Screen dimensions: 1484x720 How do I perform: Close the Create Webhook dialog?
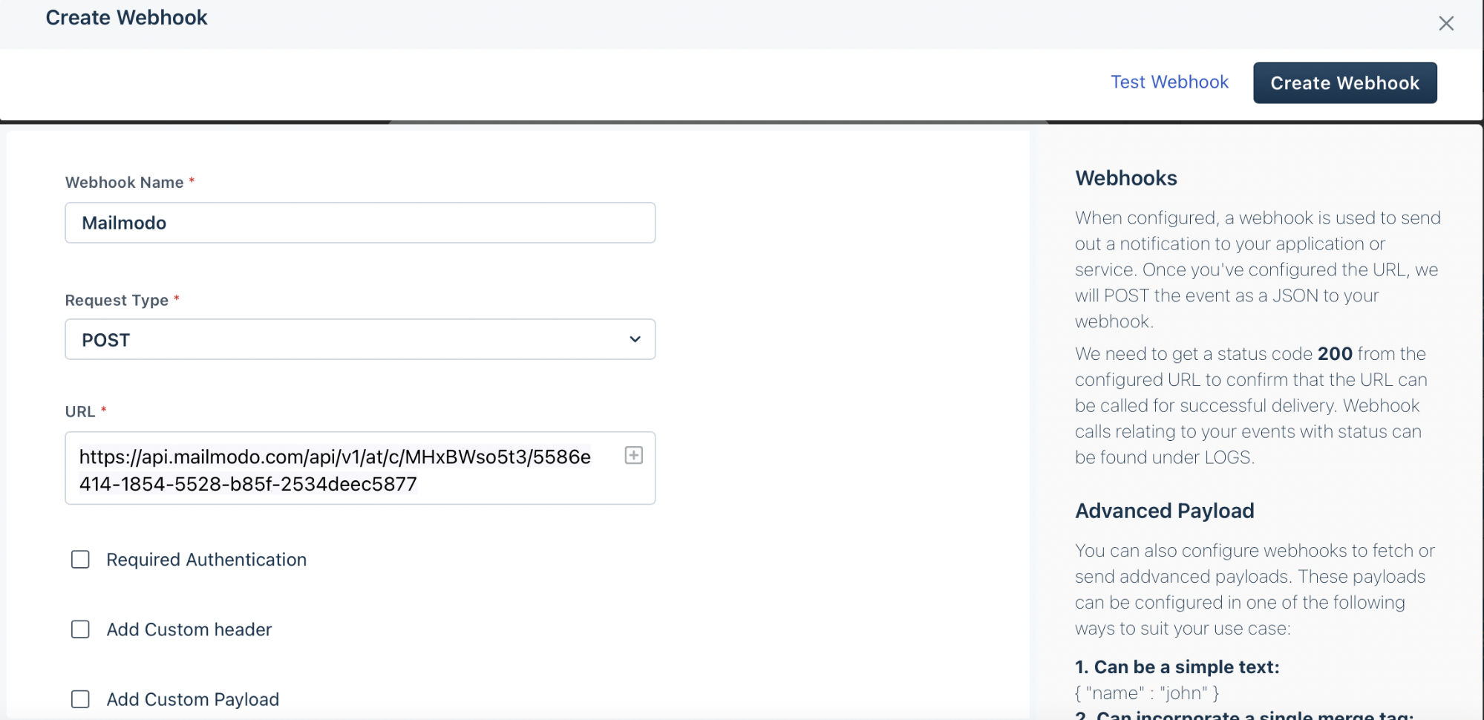[x=1445, y=24]
